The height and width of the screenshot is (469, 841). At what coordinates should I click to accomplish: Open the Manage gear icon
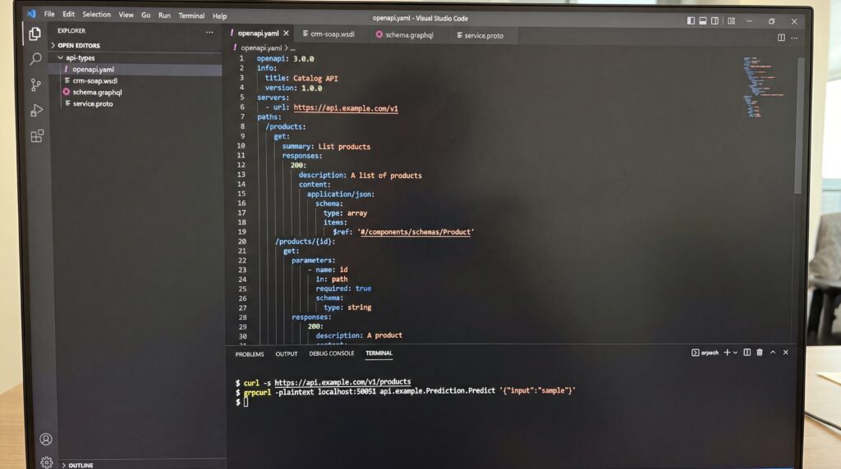47,462
